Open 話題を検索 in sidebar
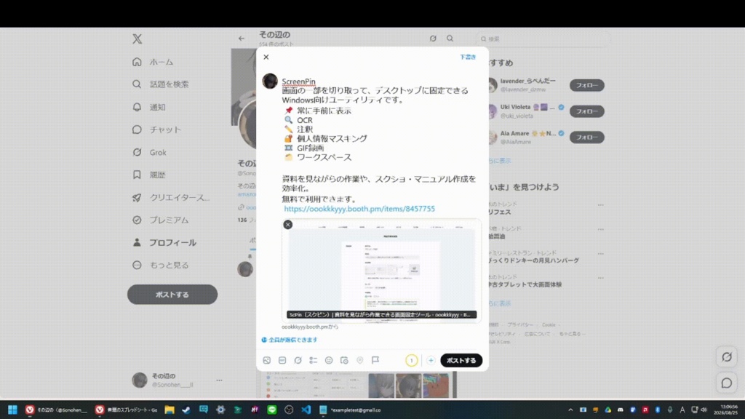This screenshot has width=745, height=419. coord(161,84)
